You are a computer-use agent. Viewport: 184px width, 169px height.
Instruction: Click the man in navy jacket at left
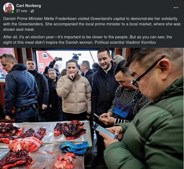coord(19,88)
